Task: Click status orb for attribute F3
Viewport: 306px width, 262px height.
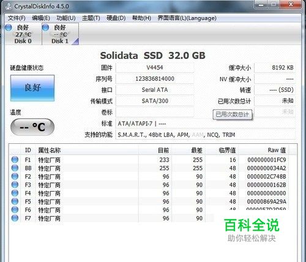Action: click(15, 185)
